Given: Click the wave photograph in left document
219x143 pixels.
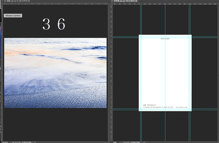Looking at the screenshot, I should pos(55,73).
